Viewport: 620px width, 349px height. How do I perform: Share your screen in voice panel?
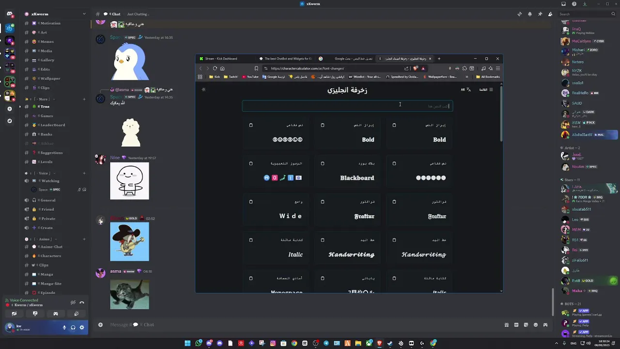pyautogui.click(x=35, y=314)
